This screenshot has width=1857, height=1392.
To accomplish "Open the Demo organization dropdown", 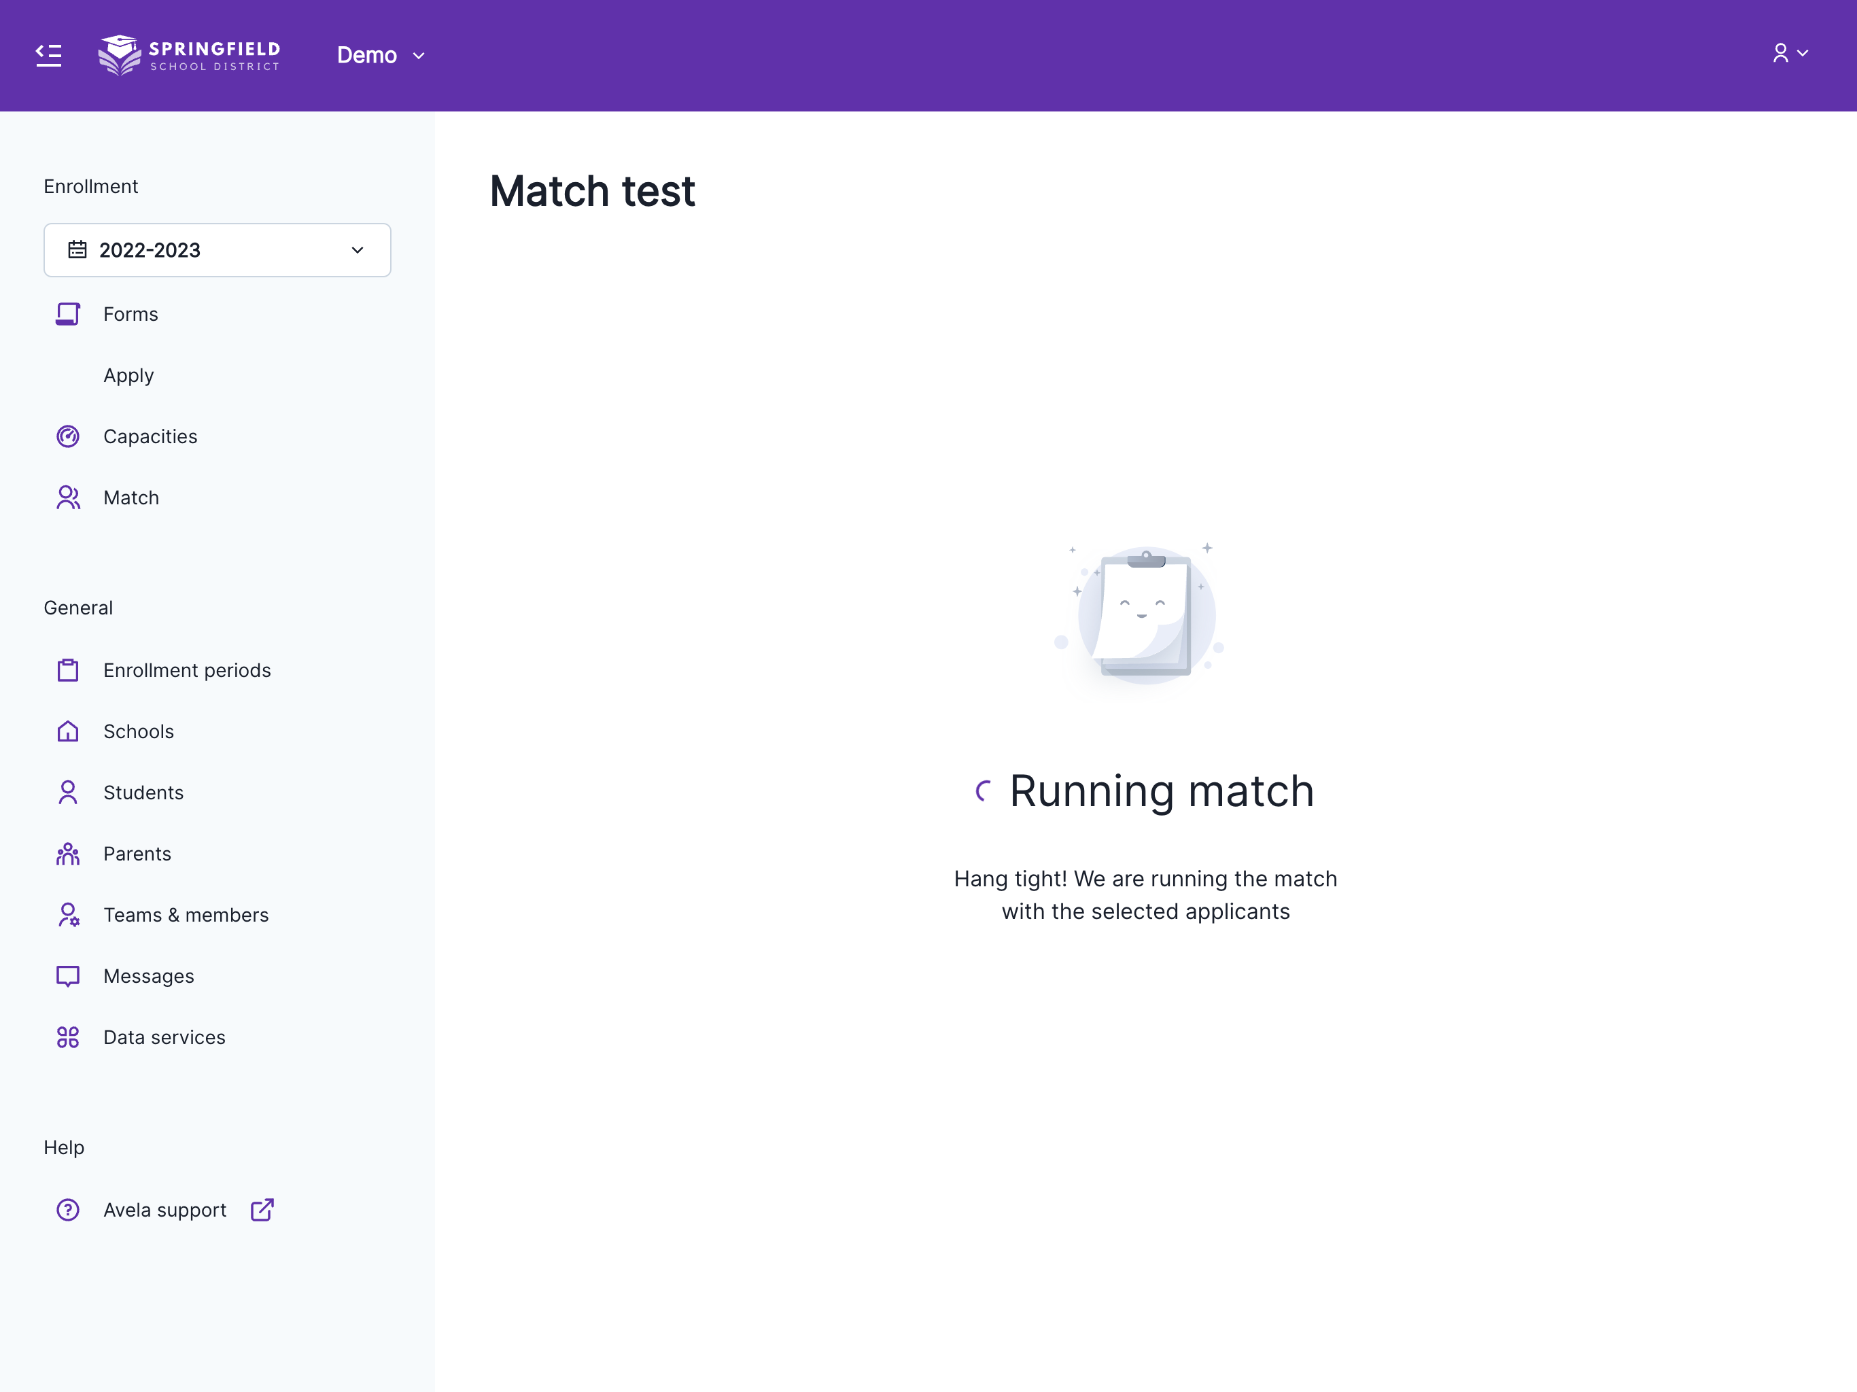I will point(381,56).
